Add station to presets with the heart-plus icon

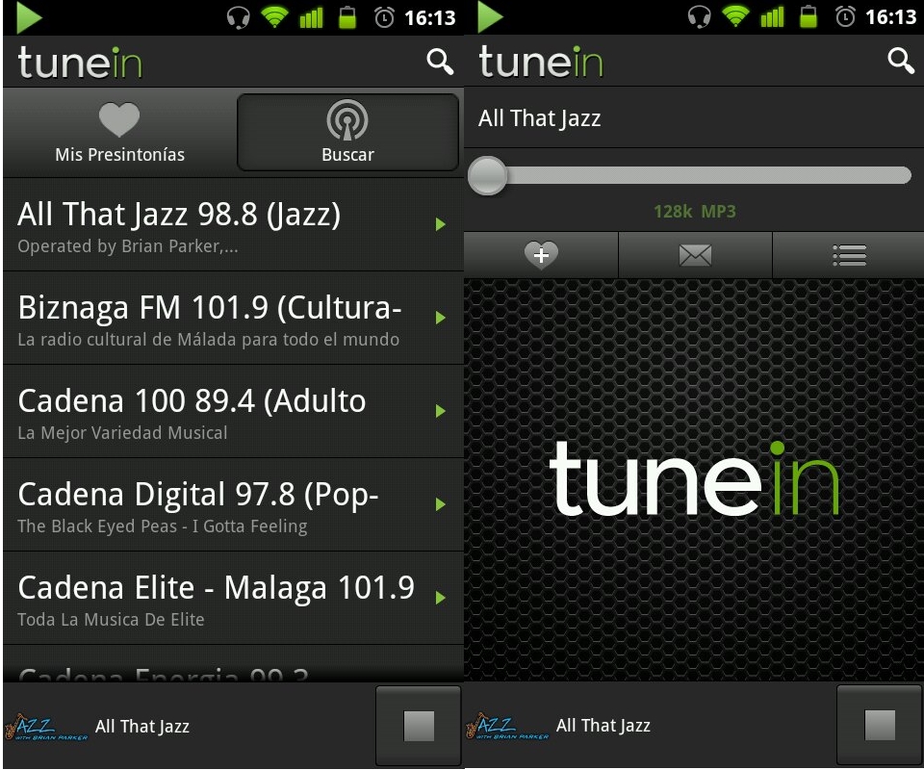540,255
